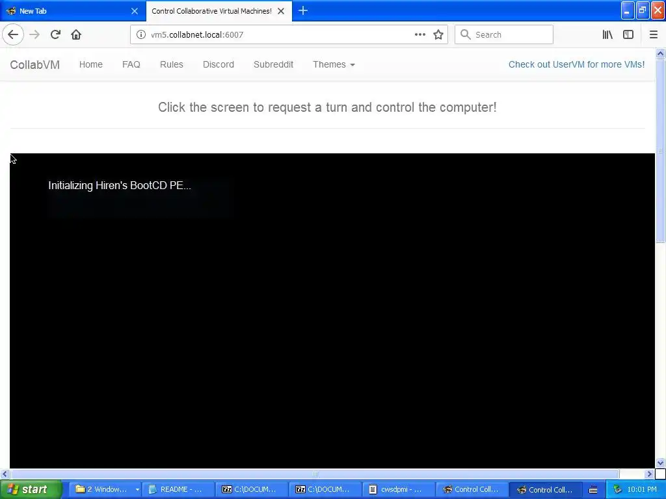Click the keyboard icon in taskbar

593,490
